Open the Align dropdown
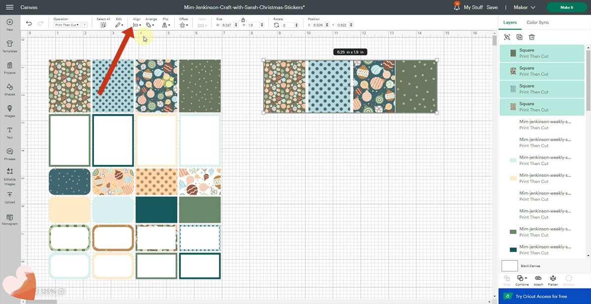 pos(137,25)
